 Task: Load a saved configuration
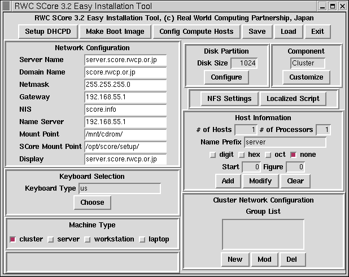coord(289,32)
